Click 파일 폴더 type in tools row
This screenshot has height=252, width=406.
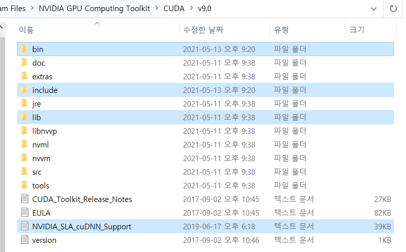point(290,186)
